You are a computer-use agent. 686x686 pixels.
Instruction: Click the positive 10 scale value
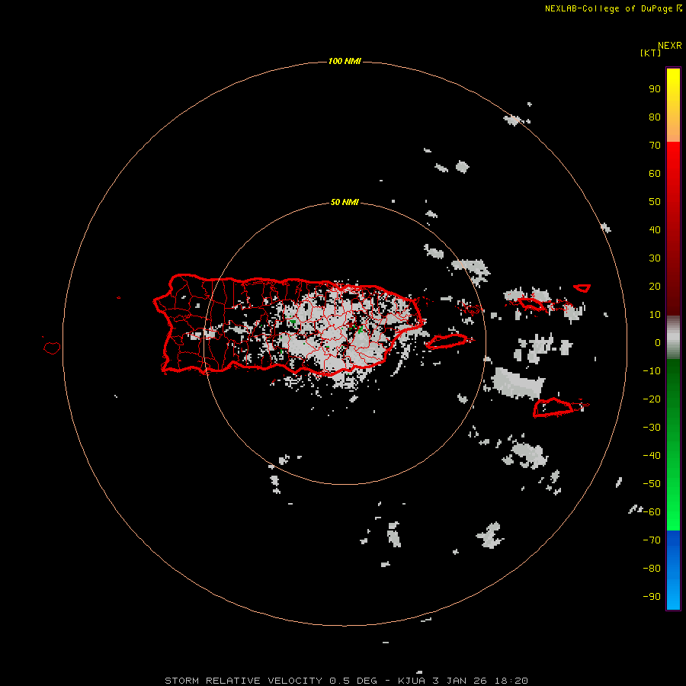click(655, 315)
